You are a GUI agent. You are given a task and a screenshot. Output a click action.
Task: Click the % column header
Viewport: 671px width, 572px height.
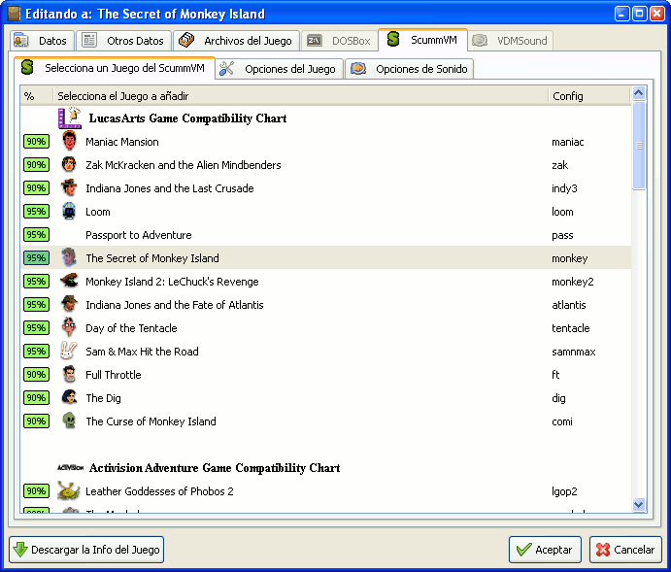pos(36,96)
